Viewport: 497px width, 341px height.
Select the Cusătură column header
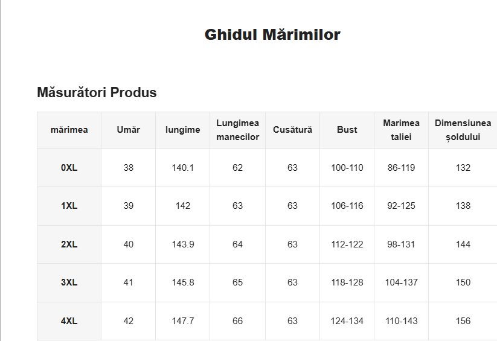click(292, 130)
